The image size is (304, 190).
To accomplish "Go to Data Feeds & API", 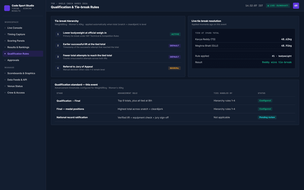I will click(23, 80).
